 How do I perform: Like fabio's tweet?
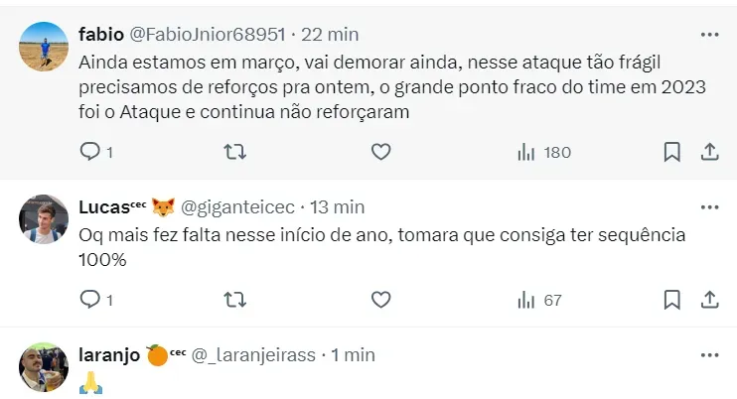click(380, 152)
